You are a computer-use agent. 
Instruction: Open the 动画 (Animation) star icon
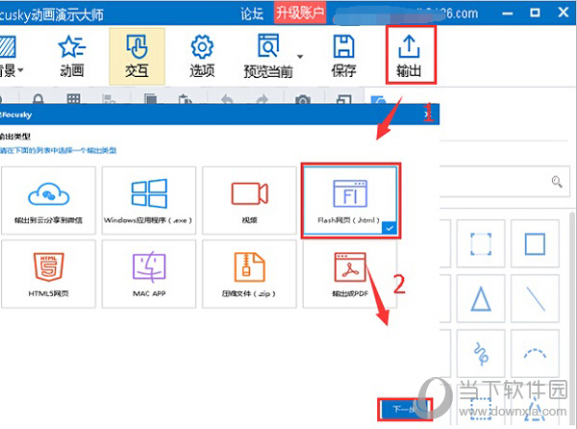pos(71,55)
